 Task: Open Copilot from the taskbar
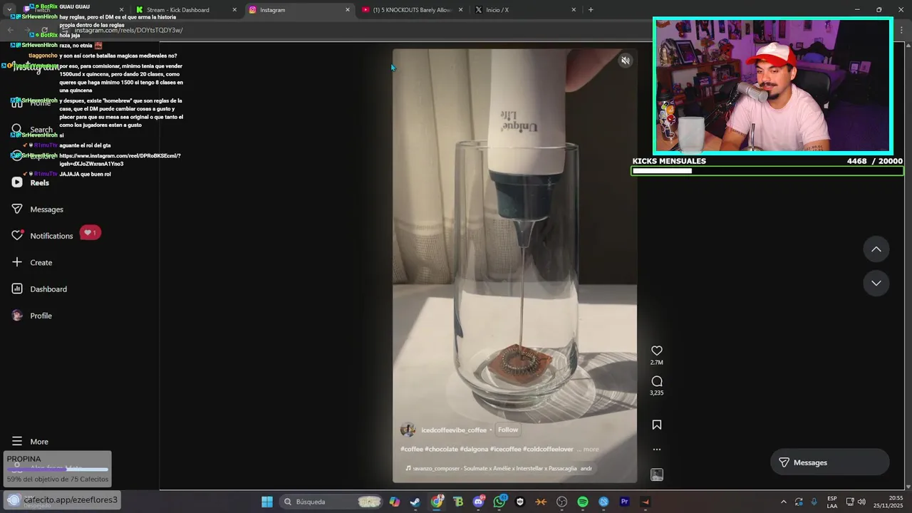click(x=395, y=502)
